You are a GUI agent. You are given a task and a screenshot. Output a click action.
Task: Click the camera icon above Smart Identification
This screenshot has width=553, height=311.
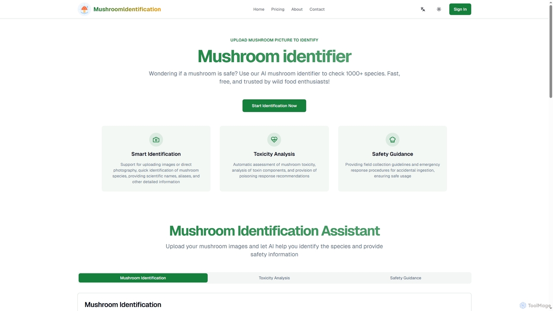pos(156,140)
